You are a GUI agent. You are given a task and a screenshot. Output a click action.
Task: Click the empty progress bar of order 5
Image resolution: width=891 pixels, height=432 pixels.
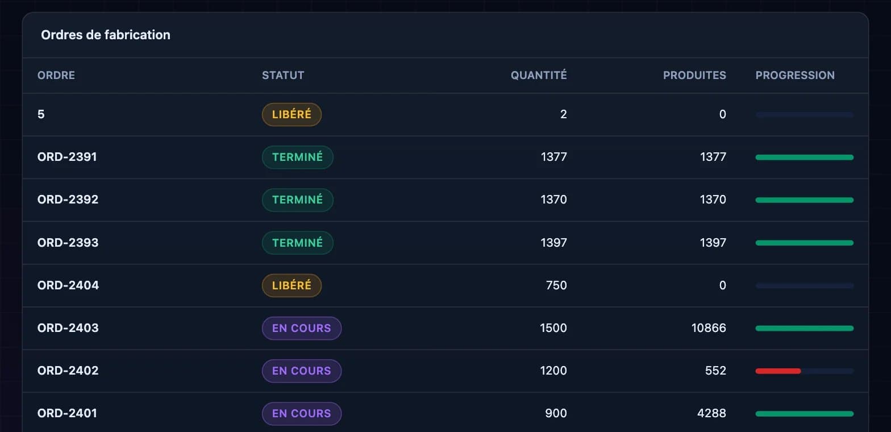804,115
